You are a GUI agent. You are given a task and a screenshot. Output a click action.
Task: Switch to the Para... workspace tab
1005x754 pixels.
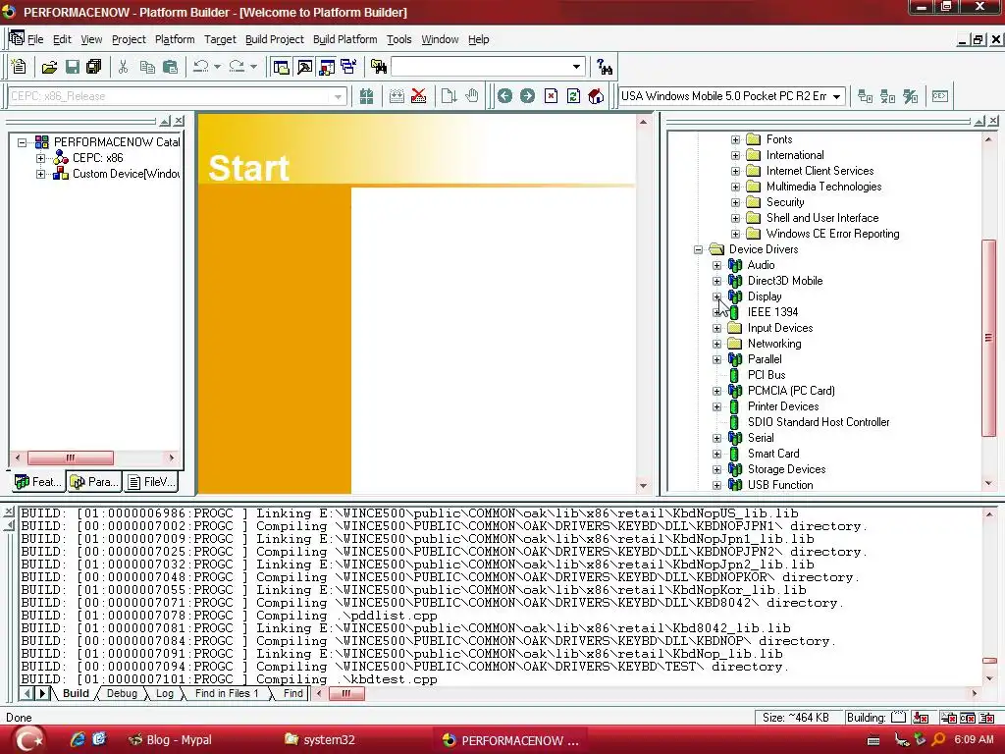click(94, 481)
